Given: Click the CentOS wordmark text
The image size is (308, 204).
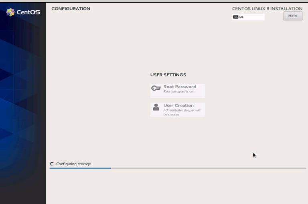Looking at the screenshot, I should [x=28, y=12].
